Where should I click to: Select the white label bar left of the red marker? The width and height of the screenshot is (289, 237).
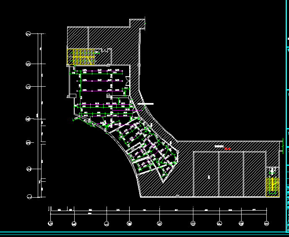pyautogui.click(x=219, y=147)
